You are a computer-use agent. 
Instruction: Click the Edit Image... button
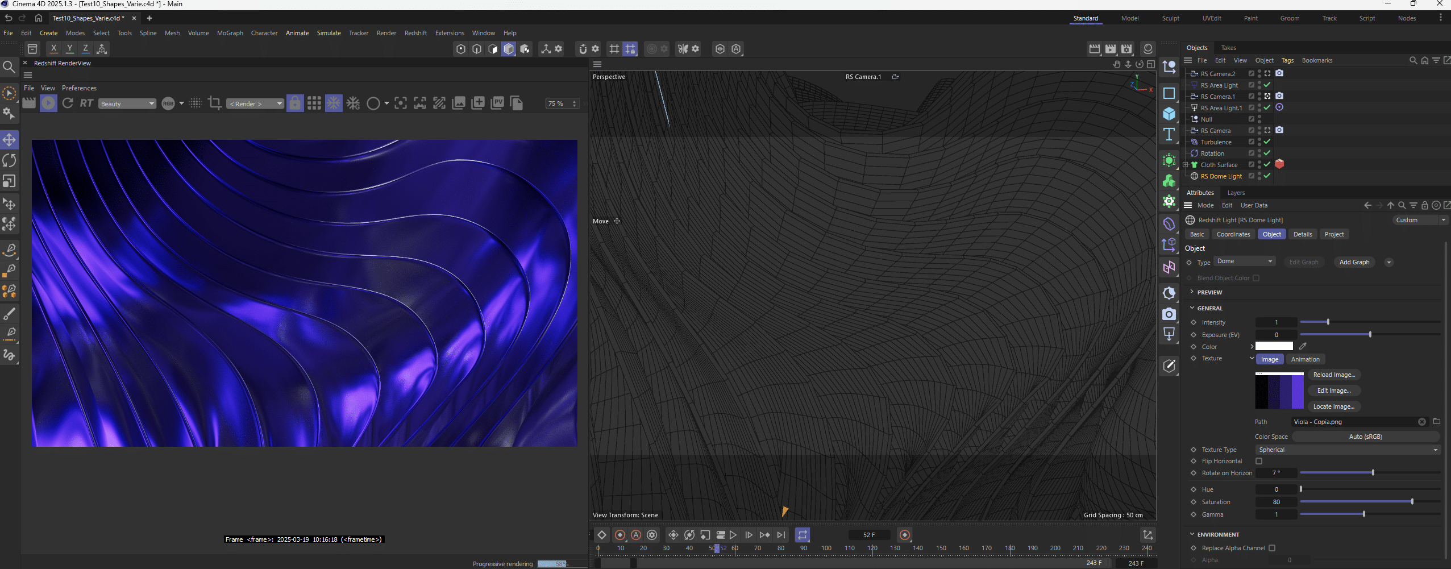(1334, 391)
